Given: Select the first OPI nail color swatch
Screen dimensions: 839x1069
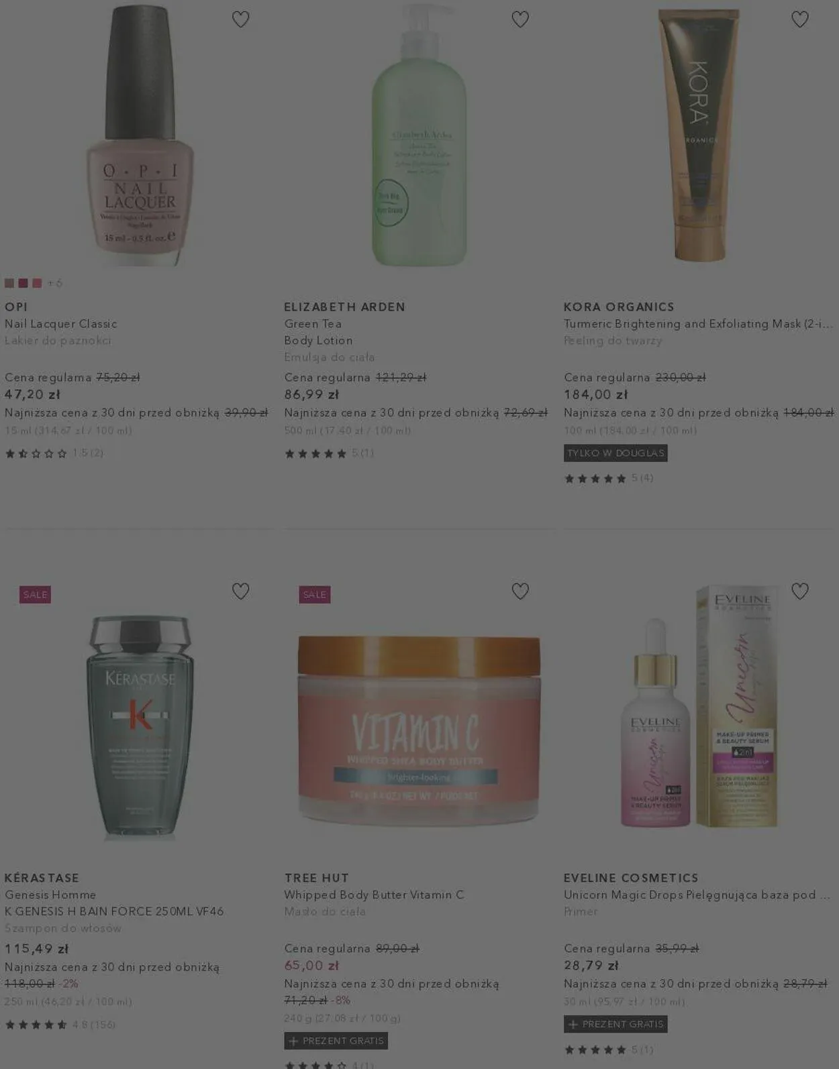Looking at the screenshot, I should click(9, 283).
